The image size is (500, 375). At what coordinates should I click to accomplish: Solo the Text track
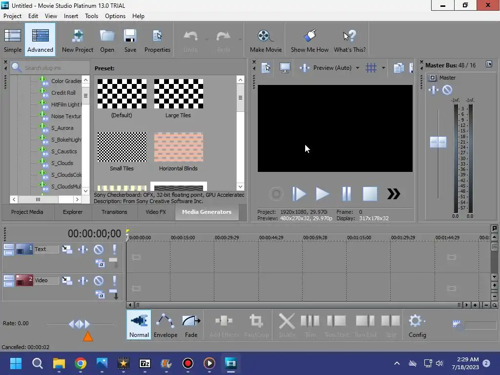click(x=114, y=249)
